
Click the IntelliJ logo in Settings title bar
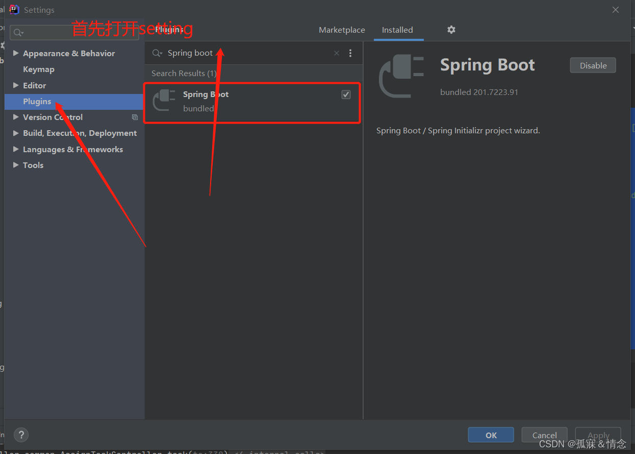coord(14,10)
